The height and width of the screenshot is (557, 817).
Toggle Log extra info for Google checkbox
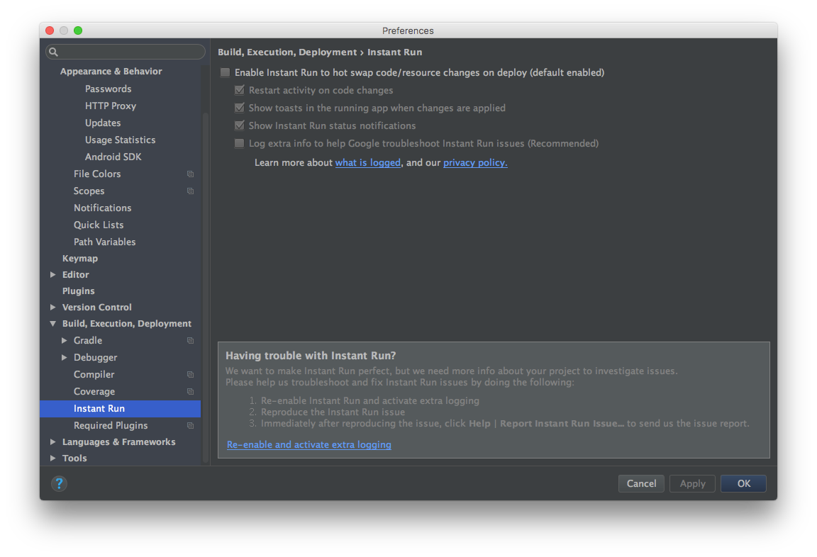tap(239, 143)
